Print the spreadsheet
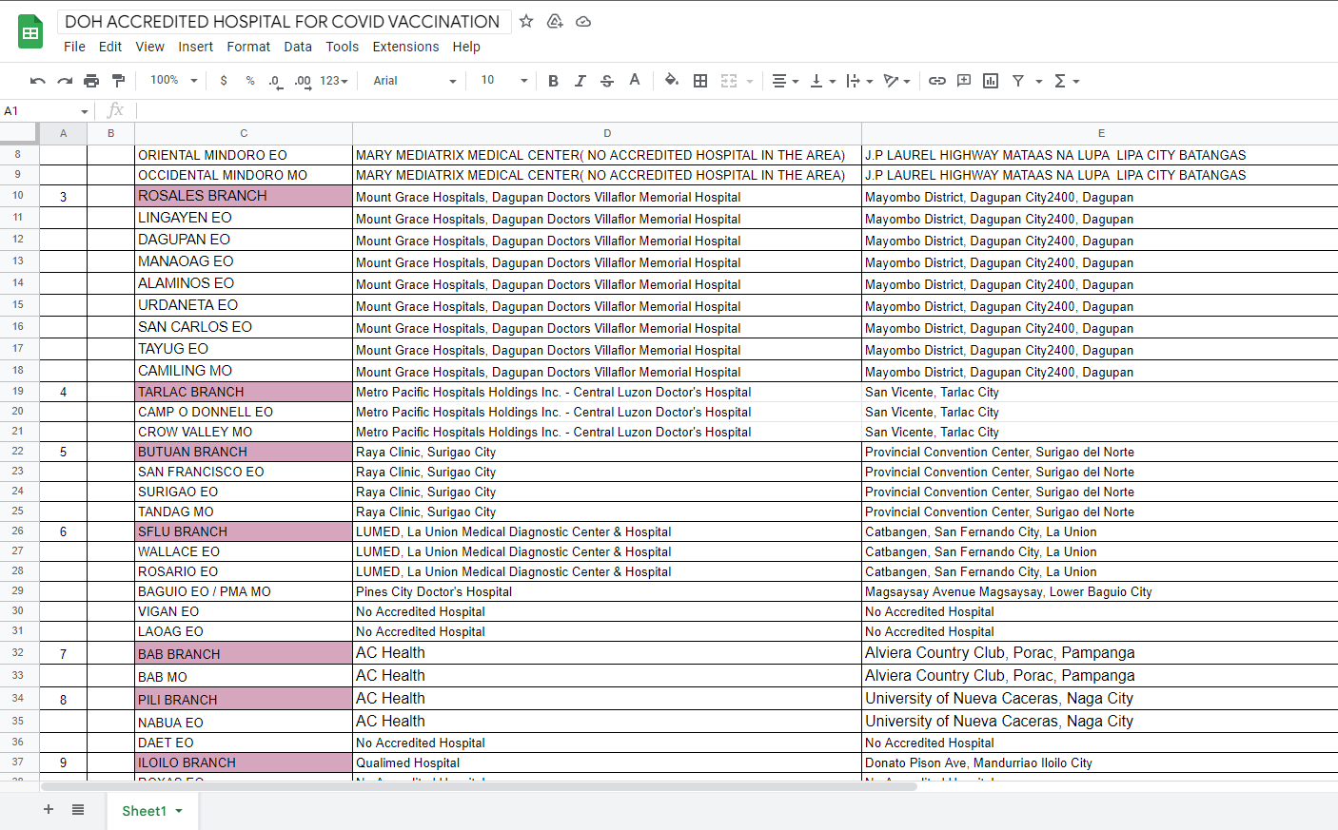The width and height of the screenshot is (1338, 830). (x=91, y=81)
